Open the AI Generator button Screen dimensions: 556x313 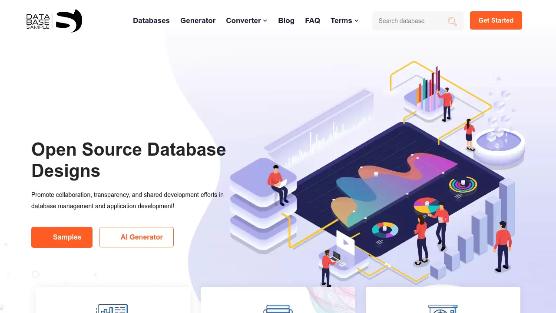click(x=136, y=237)
